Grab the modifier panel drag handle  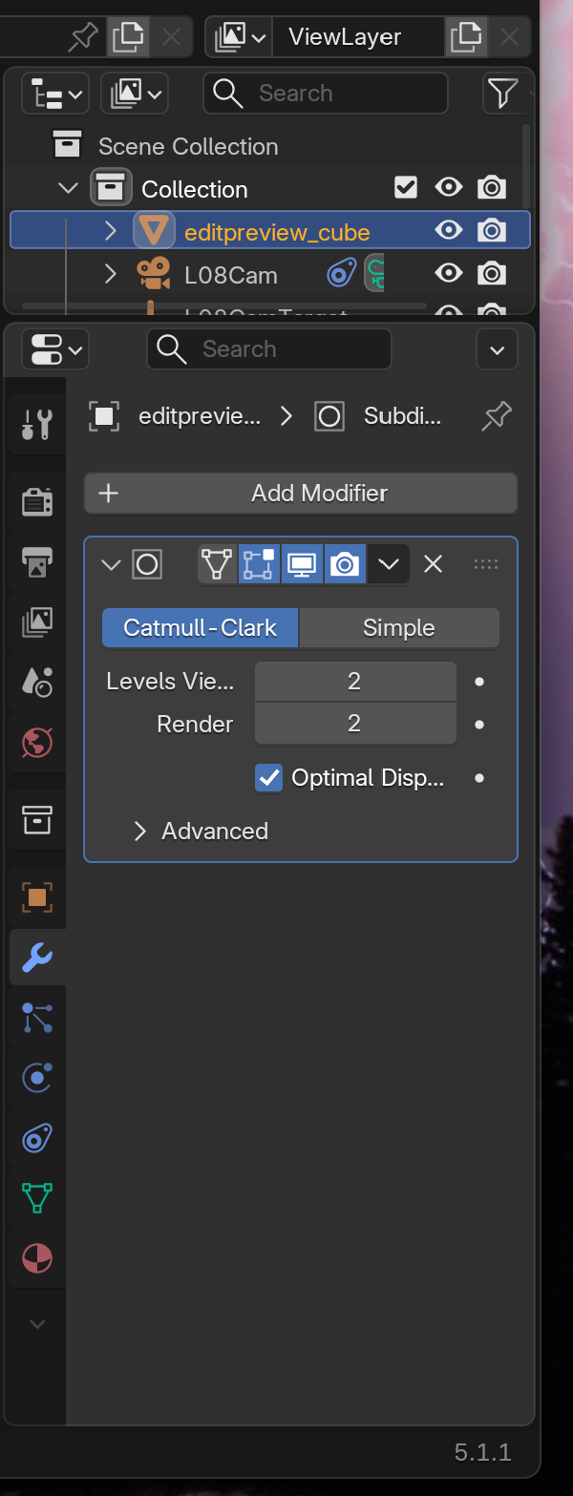(486, 564)
